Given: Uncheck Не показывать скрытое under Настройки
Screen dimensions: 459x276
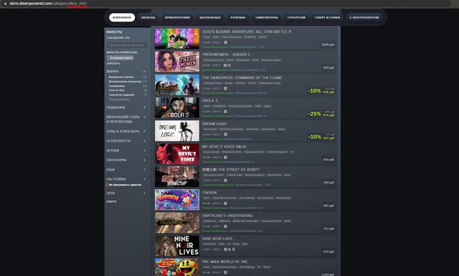Looking at the screenshot, I should (x=125, y=185).
